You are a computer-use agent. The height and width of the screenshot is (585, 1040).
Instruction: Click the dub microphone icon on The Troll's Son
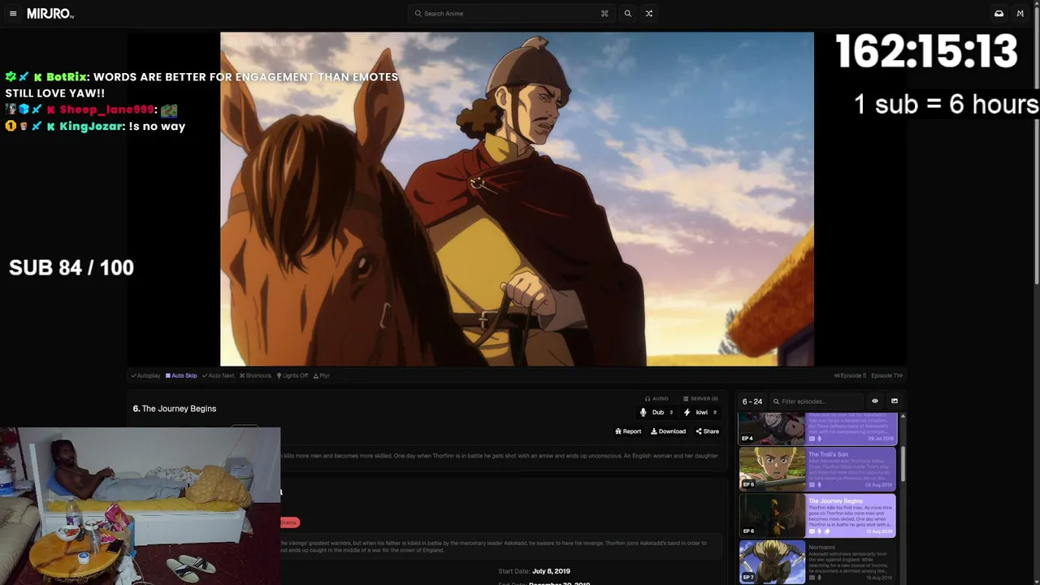click(819, 485)
